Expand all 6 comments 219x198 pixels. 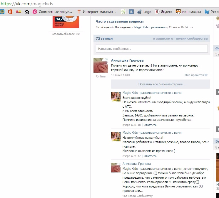tap(161, 84)
